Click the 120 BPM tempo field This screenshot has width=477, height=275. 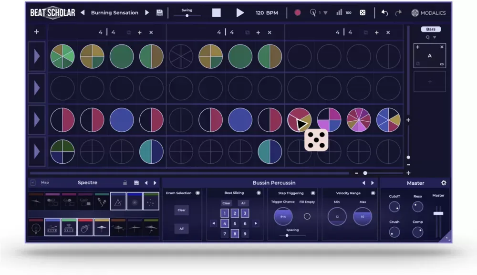[x=267, y=13]
